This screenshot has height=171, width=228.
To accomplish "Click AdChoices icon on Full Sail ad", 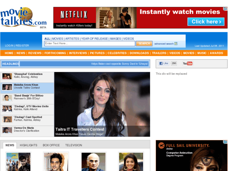I will [x=225, y=142].
